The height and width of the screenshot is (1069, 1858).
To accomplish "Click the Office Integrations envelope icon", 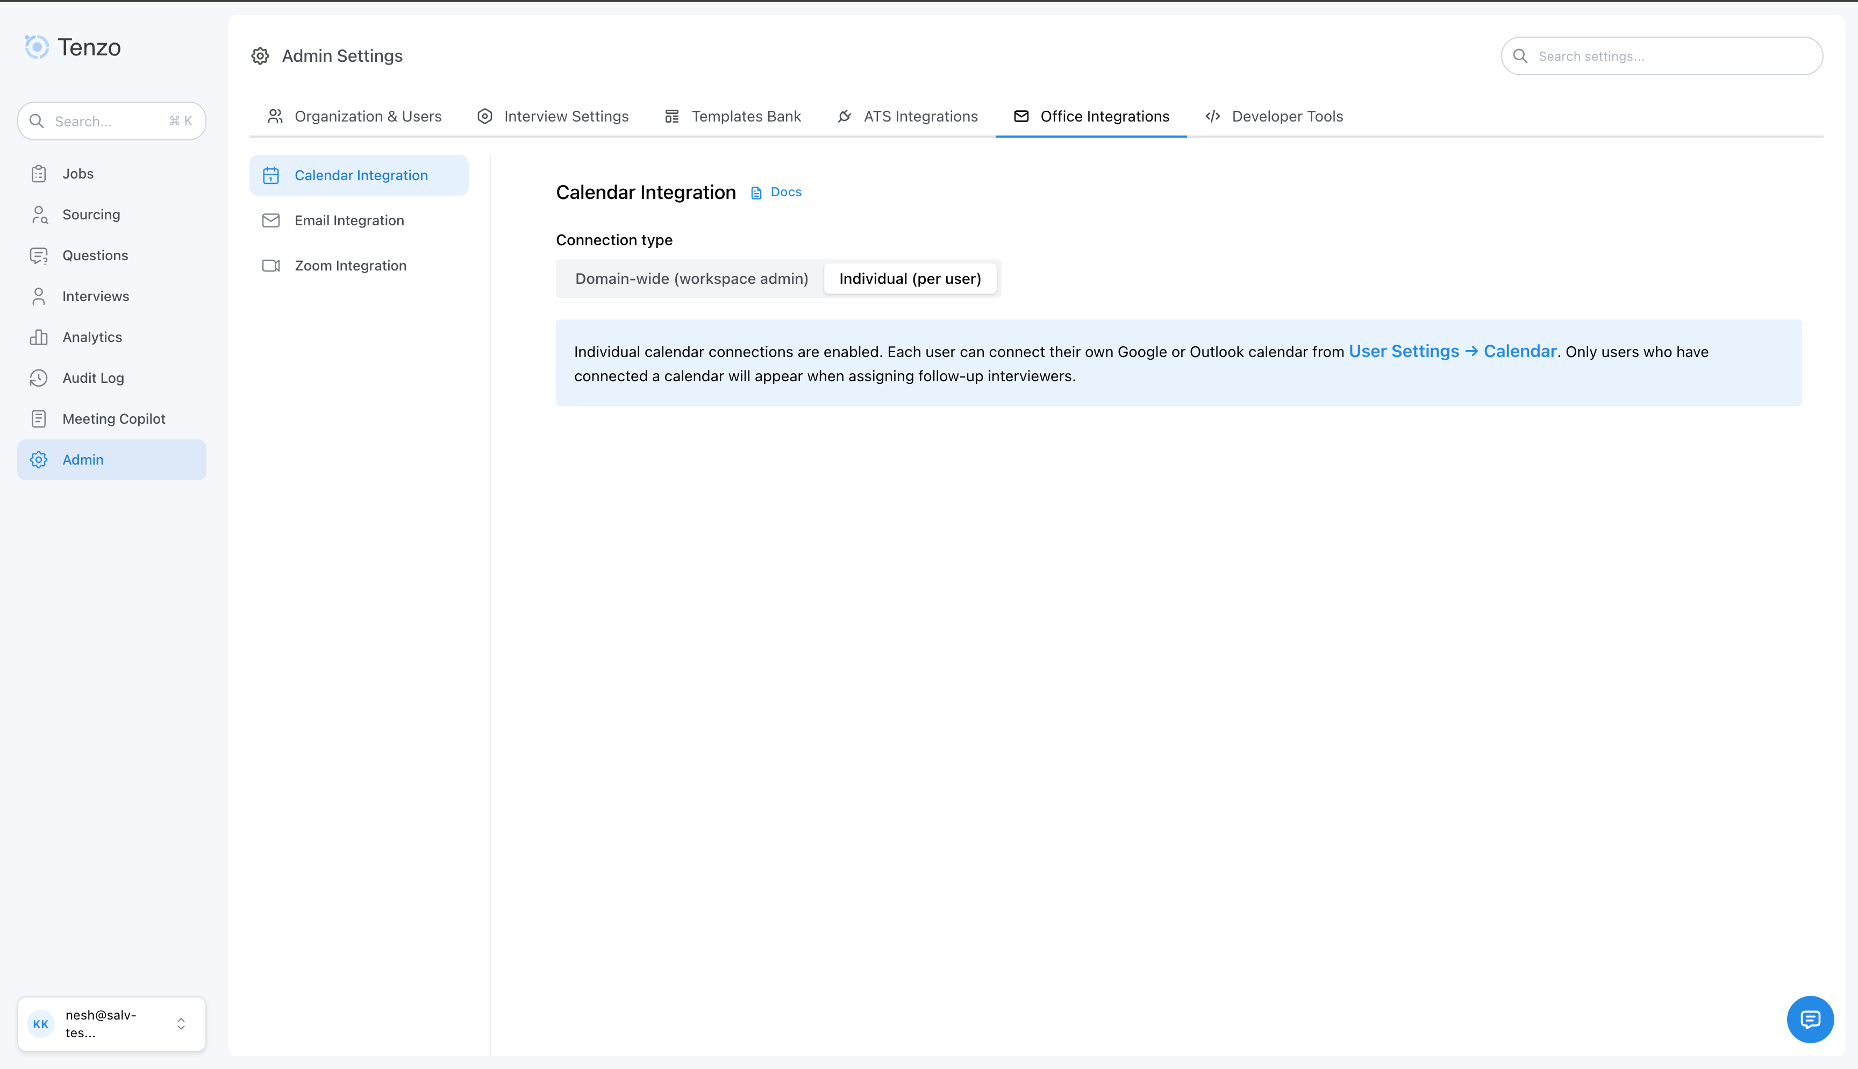I will click(1021, 116).
